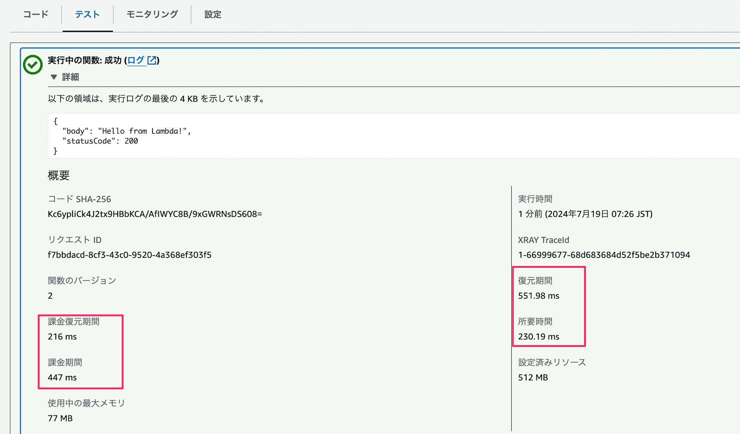The width and height of the screenshot is (740, 434).
Task: Select request ID f7bbdacd-8cf3-43c0-9520-4a368ef303f5
Action: [129, 255]
